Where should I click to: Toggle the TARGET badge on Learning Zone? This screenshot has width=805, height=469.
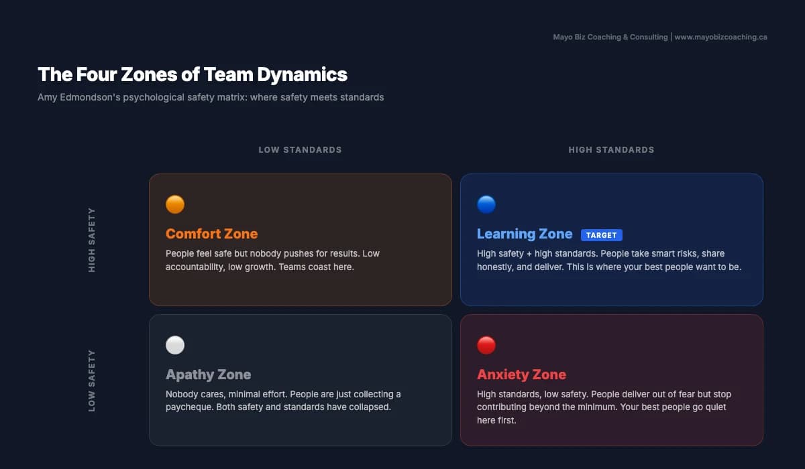pyautogui.click(x=602, y=234)
